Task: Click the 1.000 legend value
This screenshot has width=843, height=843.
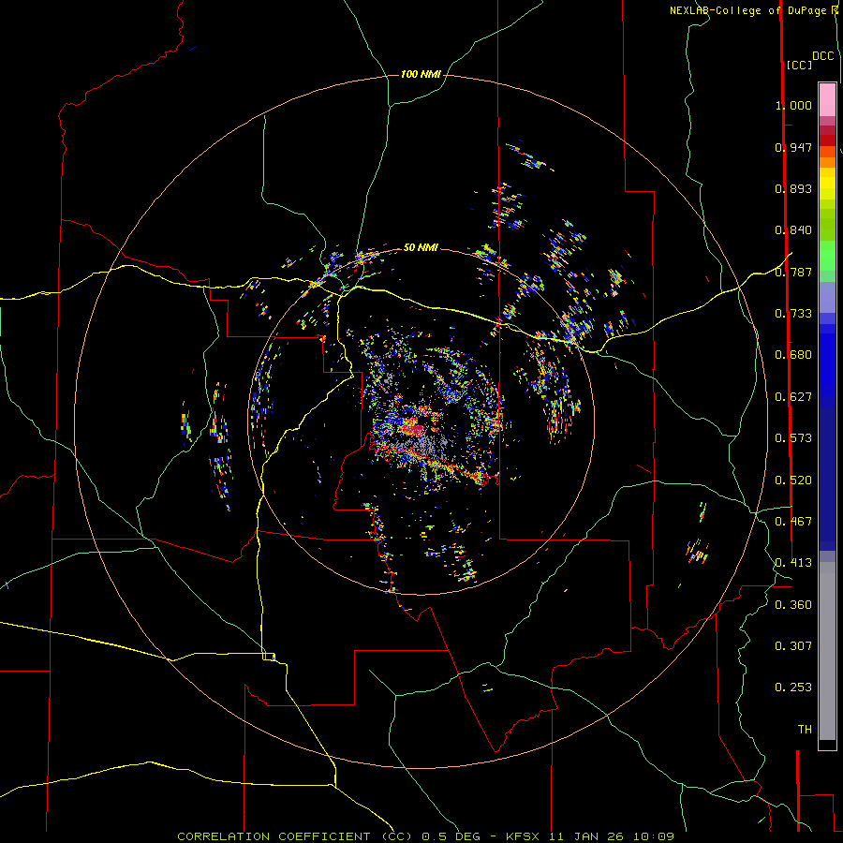Action: (793, 105)
